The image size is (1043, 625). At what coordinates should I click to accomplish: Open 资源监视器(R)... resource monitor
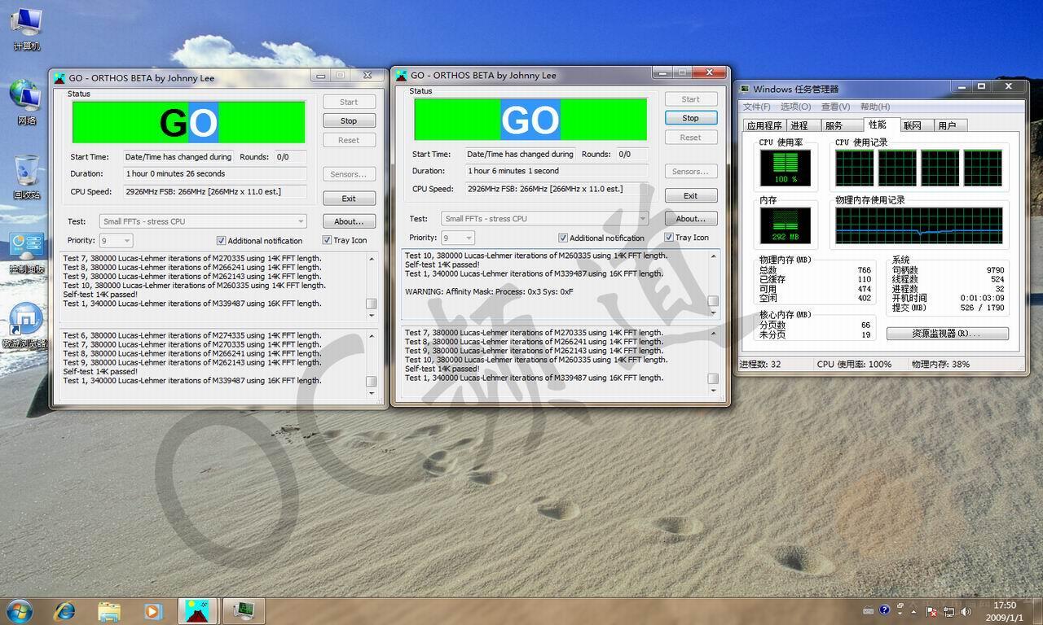948,334
